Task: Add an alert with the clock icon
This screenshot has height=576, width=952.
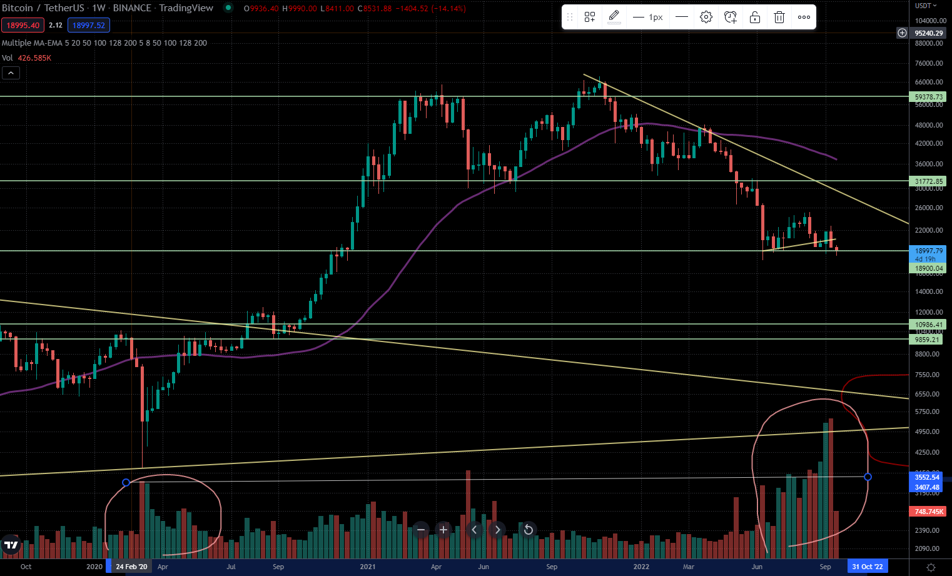Action: point(731,18)
